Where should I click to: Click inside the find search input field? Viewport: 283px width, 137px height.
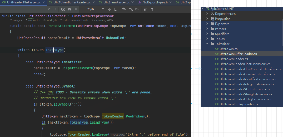(x=24, y=9)
